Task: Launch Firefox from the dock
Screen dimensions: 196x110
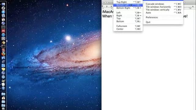Action: (x=3, y=54)
